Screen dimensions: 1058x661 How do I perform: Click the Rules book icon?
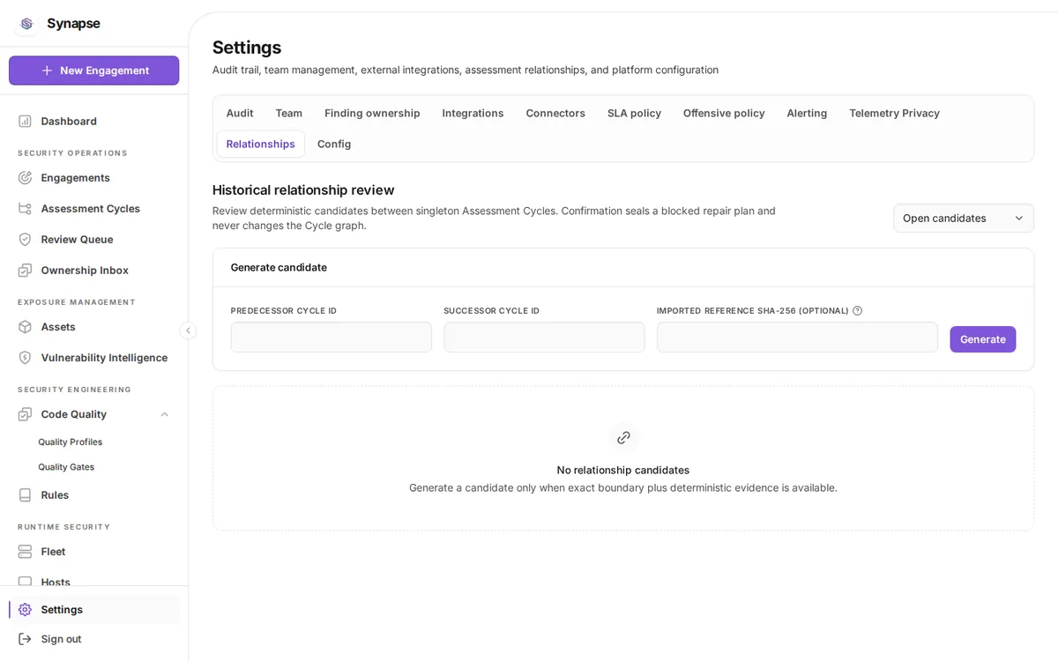pos(25,494)
